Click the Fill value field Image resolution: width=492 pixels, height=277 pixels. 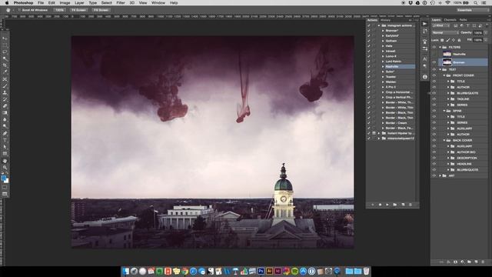(478, 40)
